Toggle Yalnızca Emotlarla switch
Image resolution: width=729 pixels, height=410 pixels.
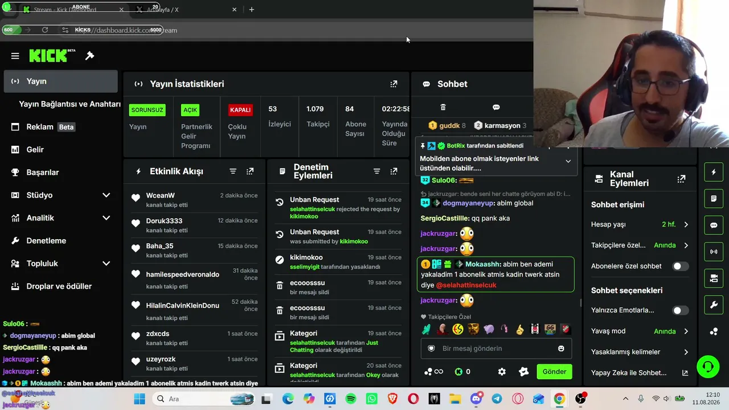pos(681,310)
